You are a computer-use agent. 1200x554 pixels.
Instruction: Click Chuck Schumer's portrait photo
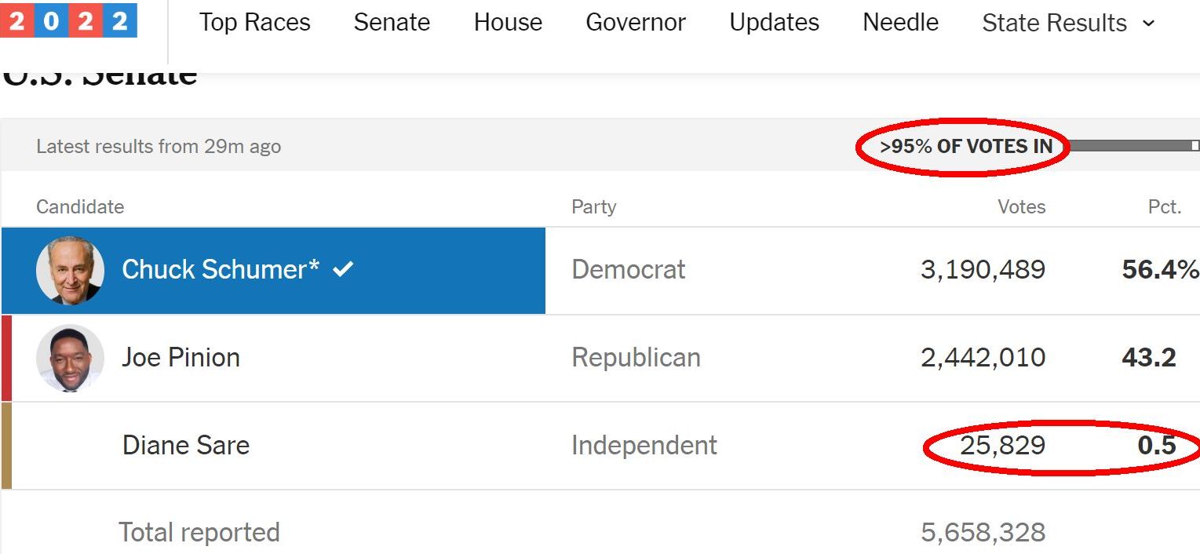(x=70, y=270)
